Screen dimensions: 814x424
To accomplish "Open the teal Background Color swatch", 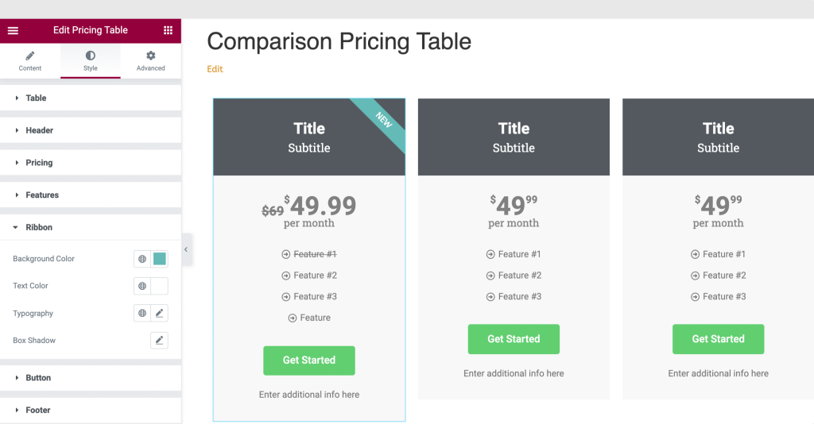I will pyautogui.click(x=159, y=259).
